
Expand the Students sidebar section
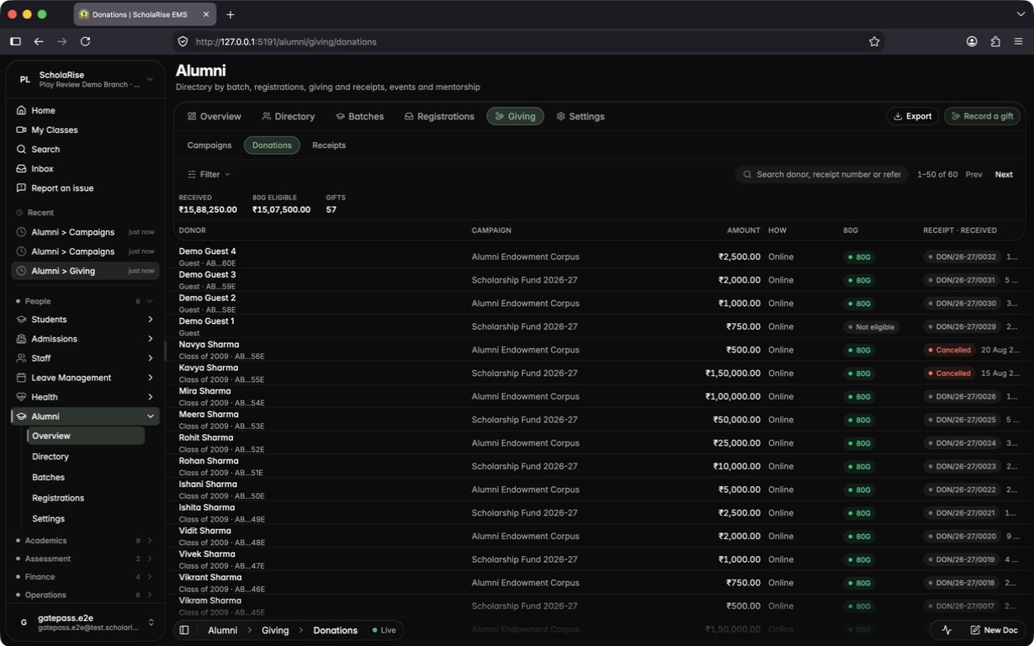point(84,320)
